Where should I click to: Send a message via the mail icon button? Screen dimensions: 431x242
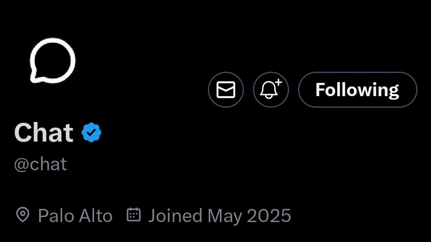[x=226, y=90]
